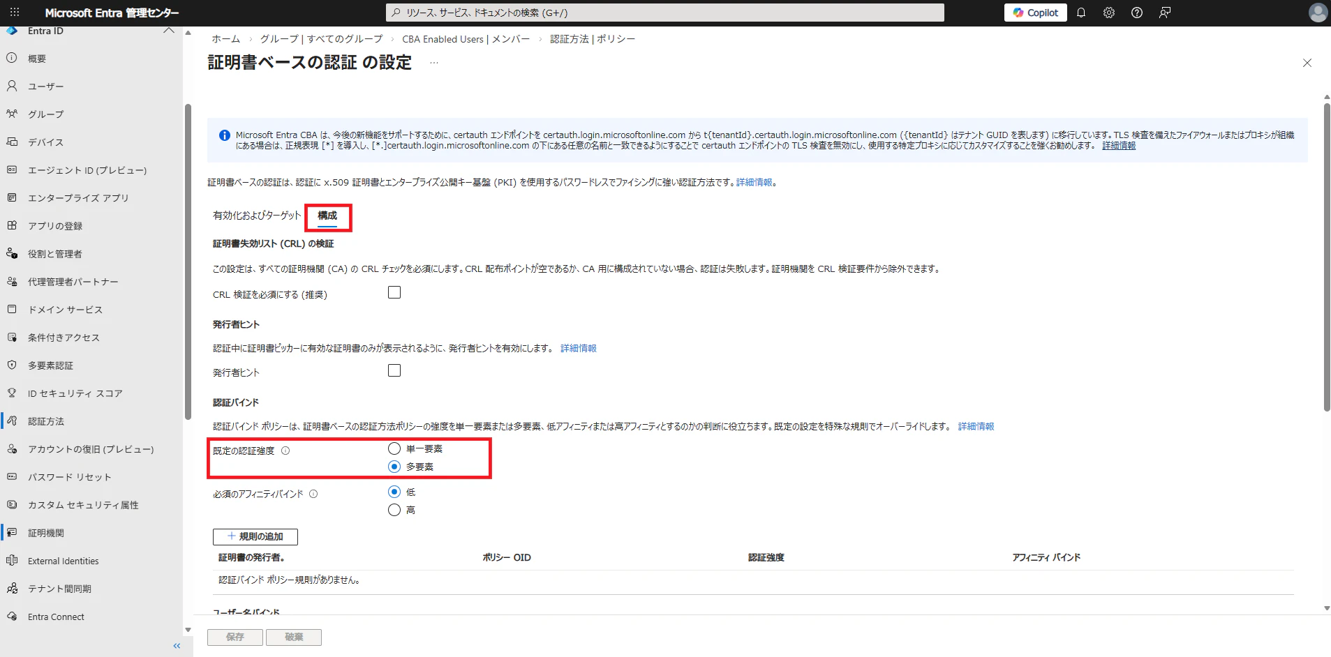The height and width of the screenshot is (657, 1331).
Task: Click the ID セキュリティ スコア trophy icon
Action: coord(12,393)
